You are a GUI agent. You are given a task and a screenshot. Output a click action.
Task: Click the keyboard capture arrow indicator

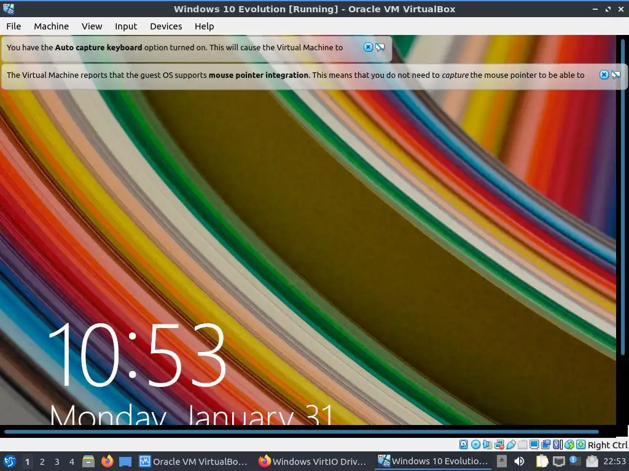click(580, 444)
